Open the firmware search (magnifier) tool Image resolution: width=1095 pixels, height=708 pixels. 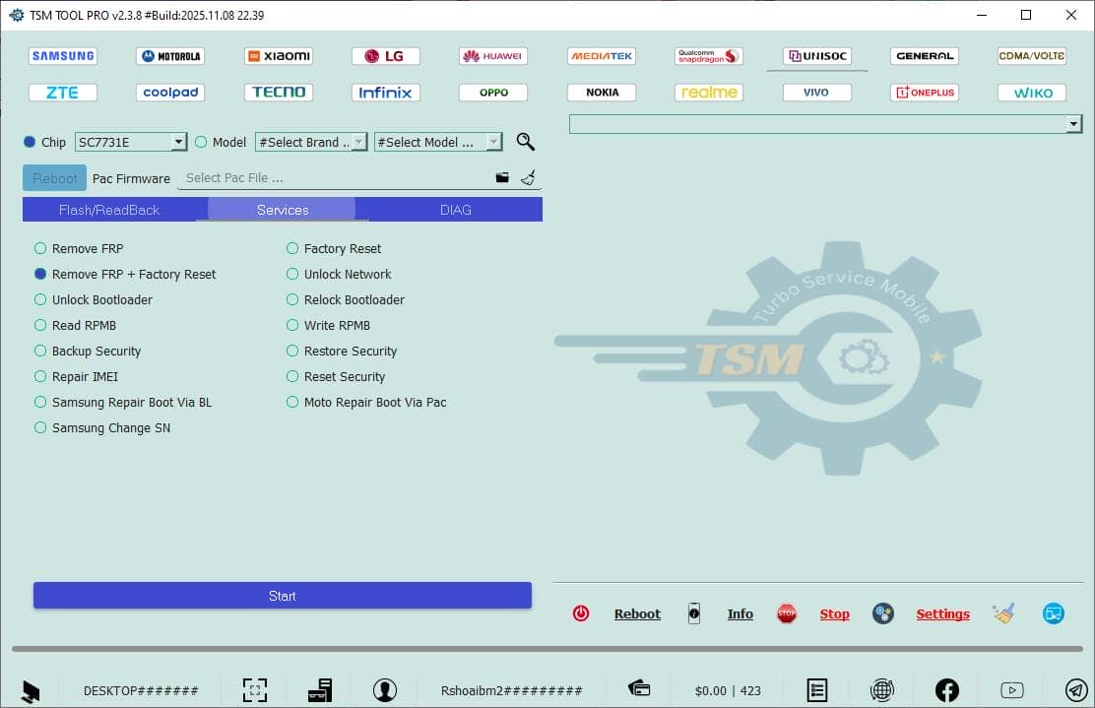point(525,142)
